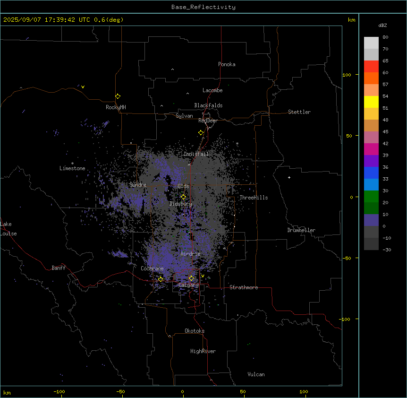Click the Lake Louise label
Viewport: 407px width, 398px height.
coord(8,229)
